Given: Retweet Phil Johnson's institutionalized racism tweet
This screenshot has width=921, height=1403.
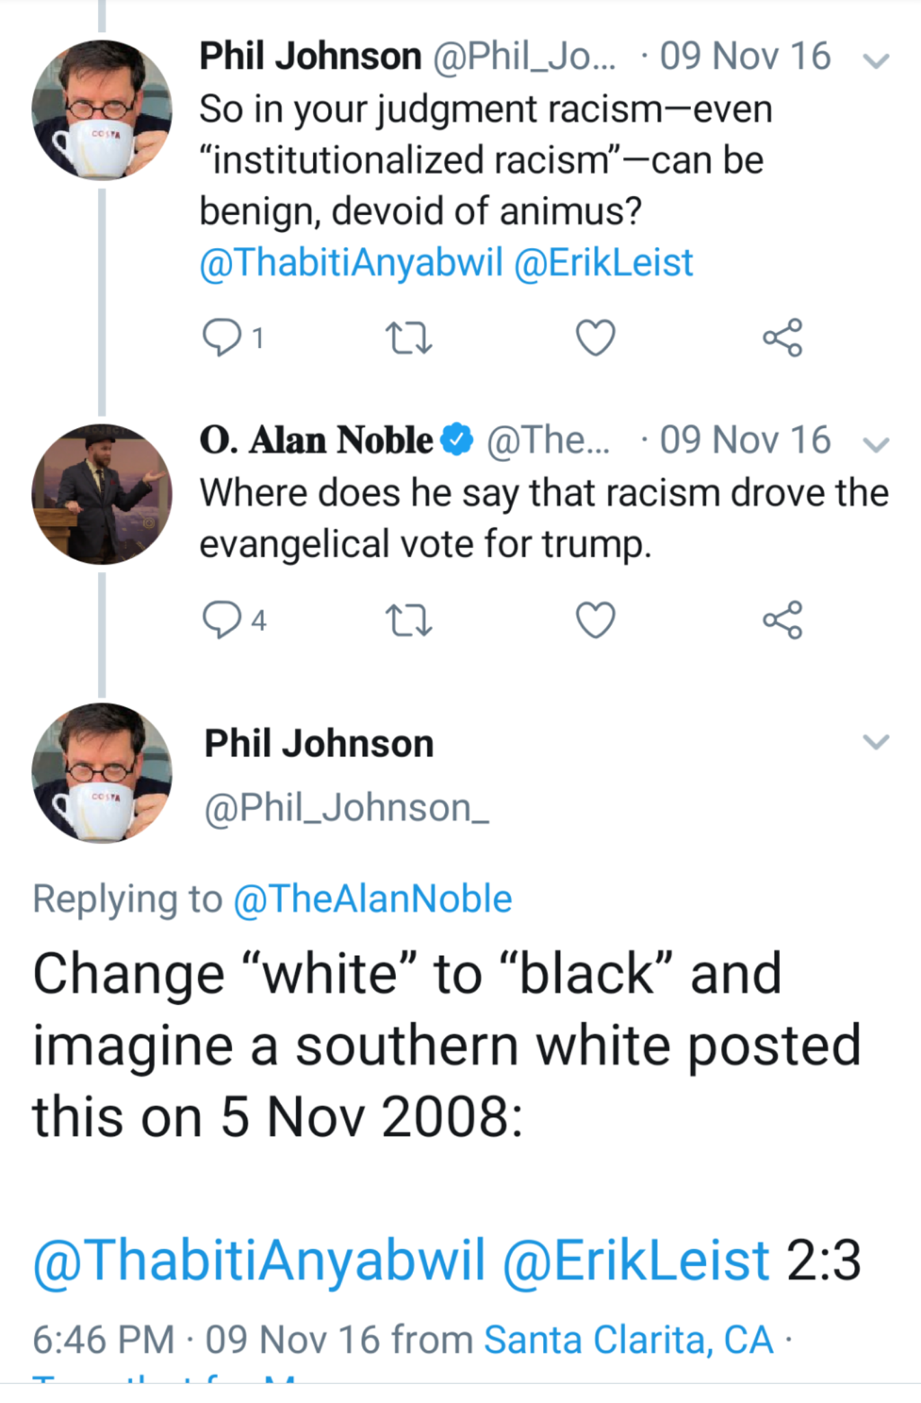Looking at the screenshot, I should pyautogui.click(x=408, y=338).
